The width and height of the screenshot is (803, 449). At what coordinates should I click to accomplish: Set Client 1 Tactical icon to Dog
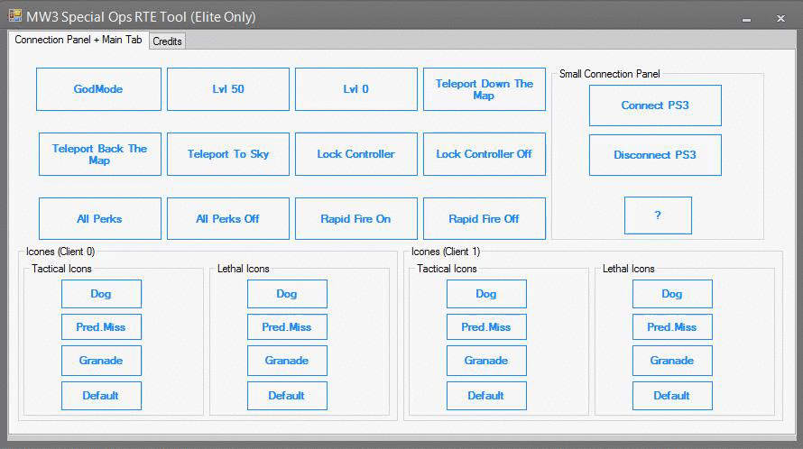pyautogui.click(x=486, y=294)
